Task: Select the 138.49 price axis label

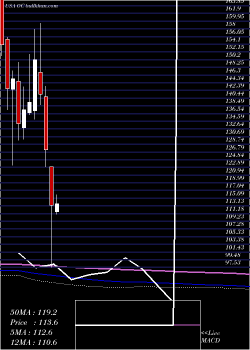Action: tap(235, 101)
